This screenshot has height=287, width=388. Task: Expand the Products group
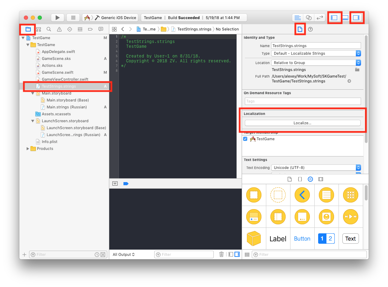(28, 149)
